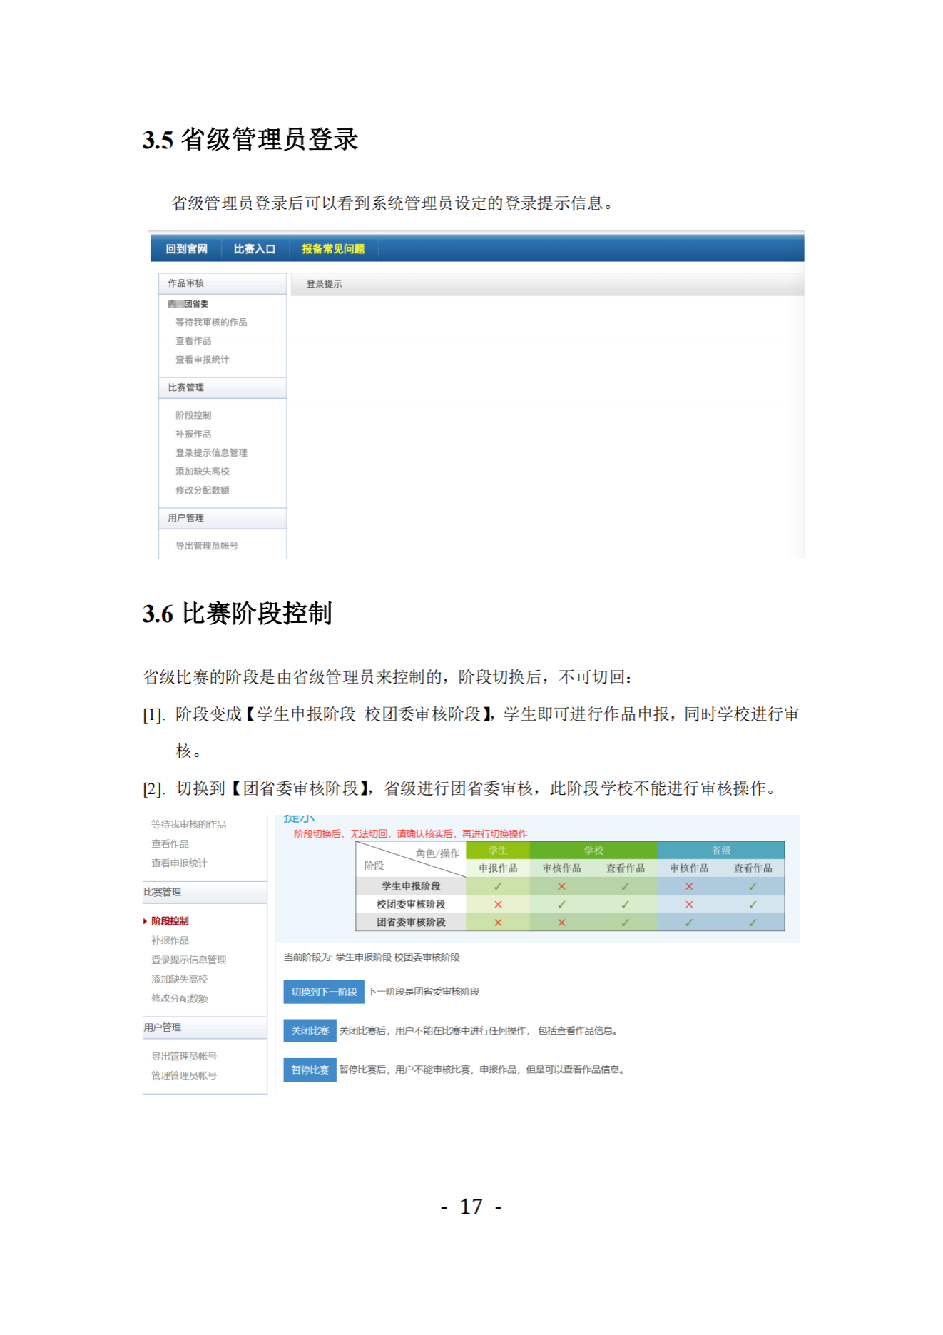Open 管理管理员帐号 in lower sidebar
943x1335 pixels.
click(183, 1076)
